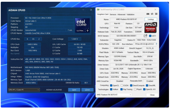170x109 pixels.
Task: Select the Validation tab
Action: click(x=130, y=14)
